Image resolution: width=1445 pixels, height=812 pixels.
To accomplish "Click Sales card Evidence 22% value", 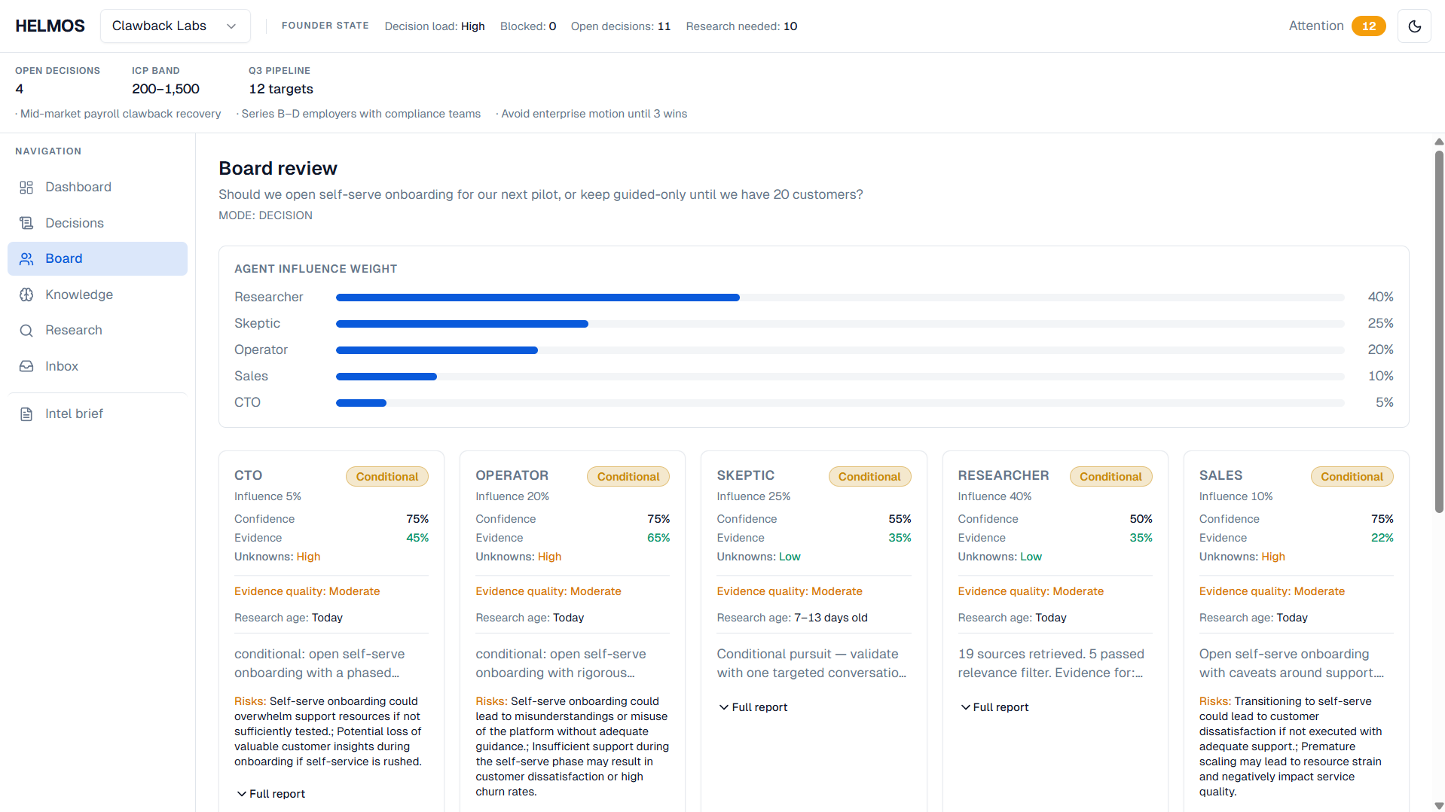I will click(x=1382, y=538).
